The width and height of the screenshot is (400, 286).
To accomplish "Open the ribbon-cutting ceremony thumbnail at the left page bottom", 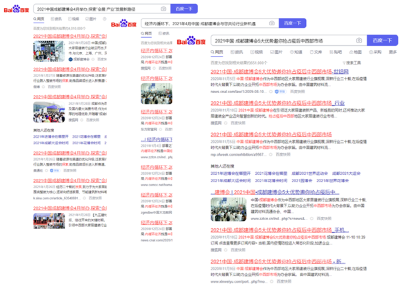I will (49, 221).
